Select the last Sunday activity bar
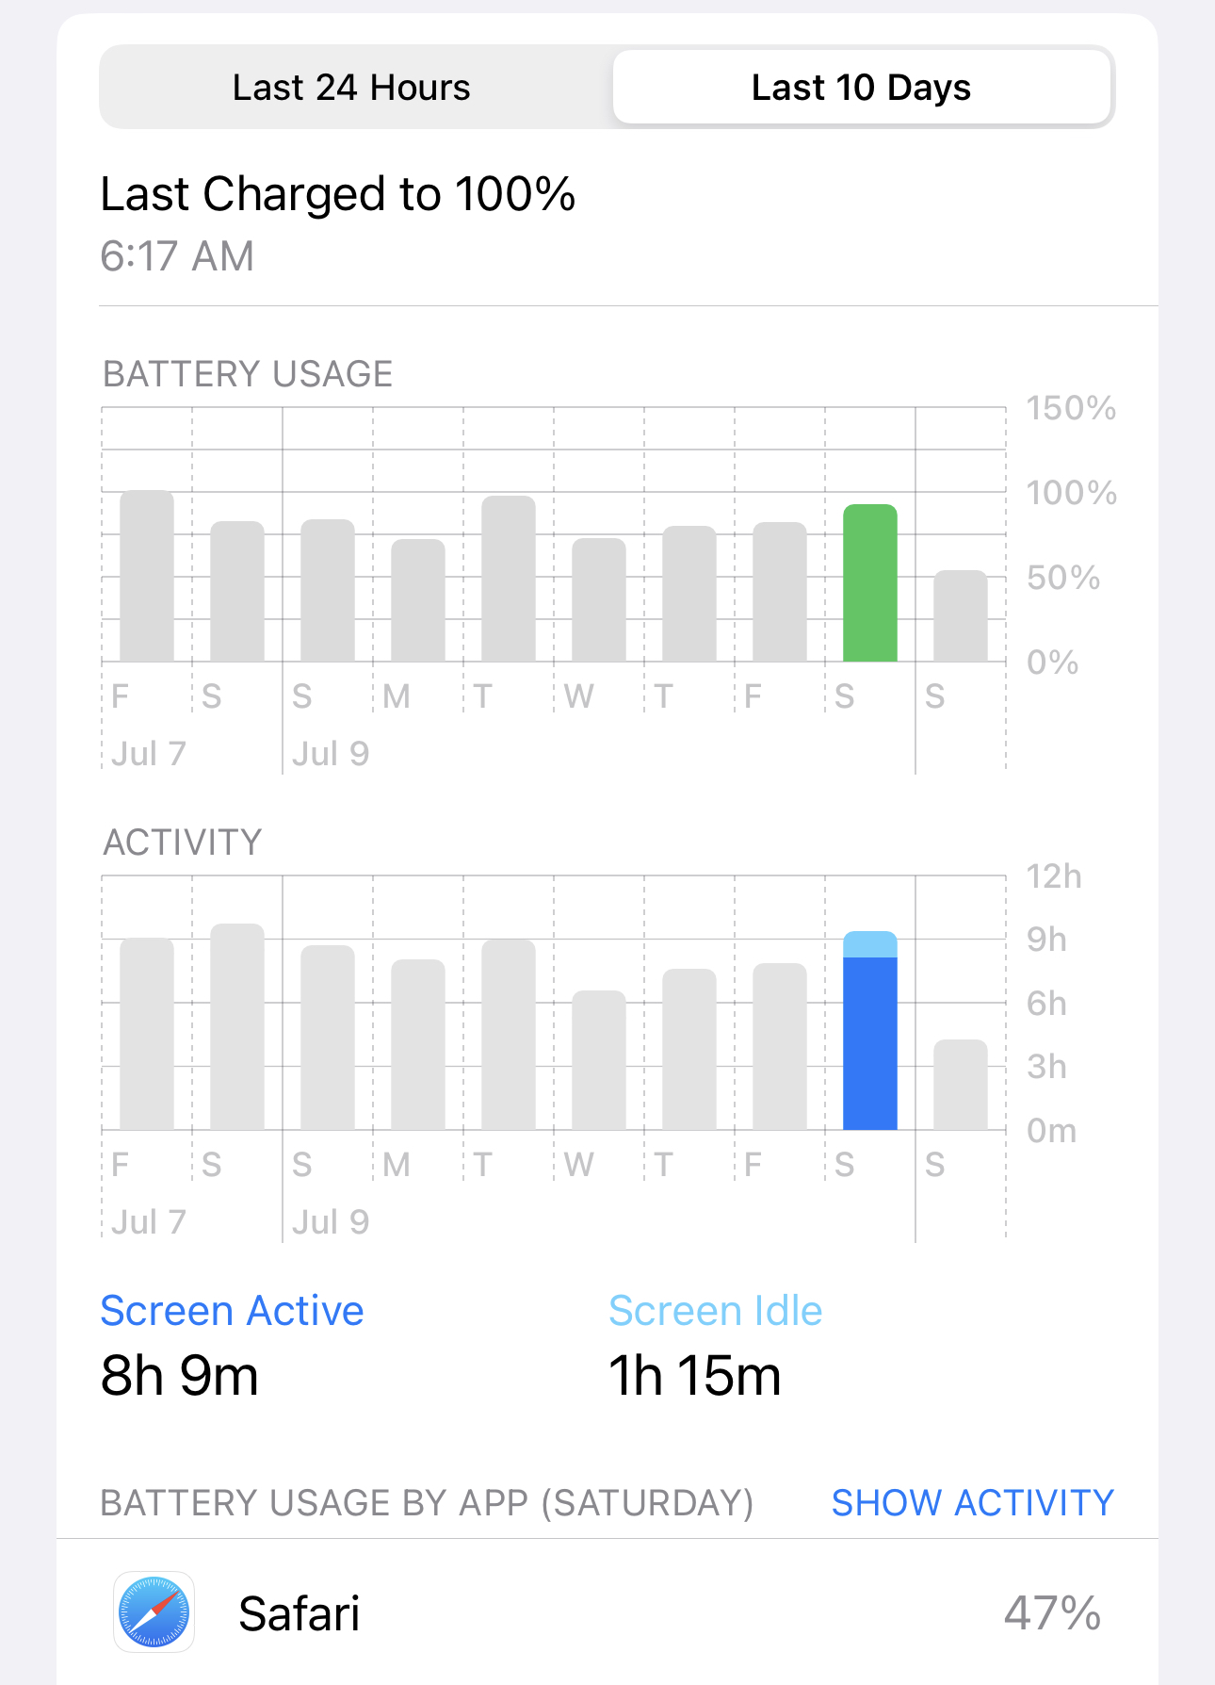The height and width of the screenshot is (1685, 1215). click(x=960, y=1085)
